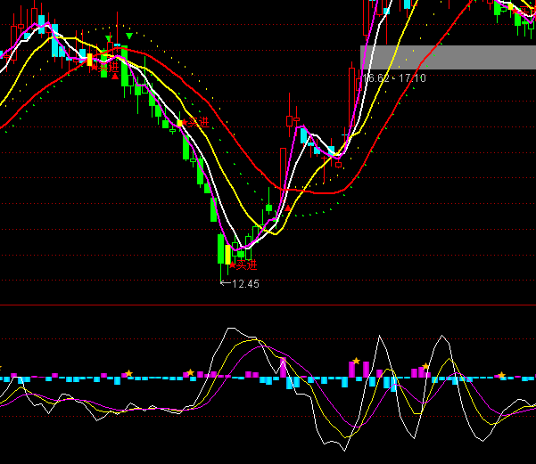The width and height of the screenshot is (536, 464).
Task: Click the rightmost orange star in the indicator panel
Action: tap(501, 375)
